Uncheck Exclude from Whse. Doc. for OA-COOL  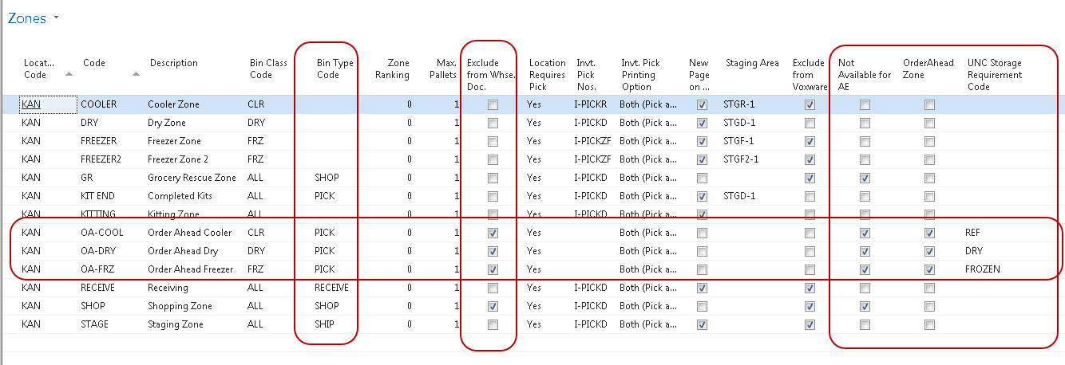tap(493, 233)
